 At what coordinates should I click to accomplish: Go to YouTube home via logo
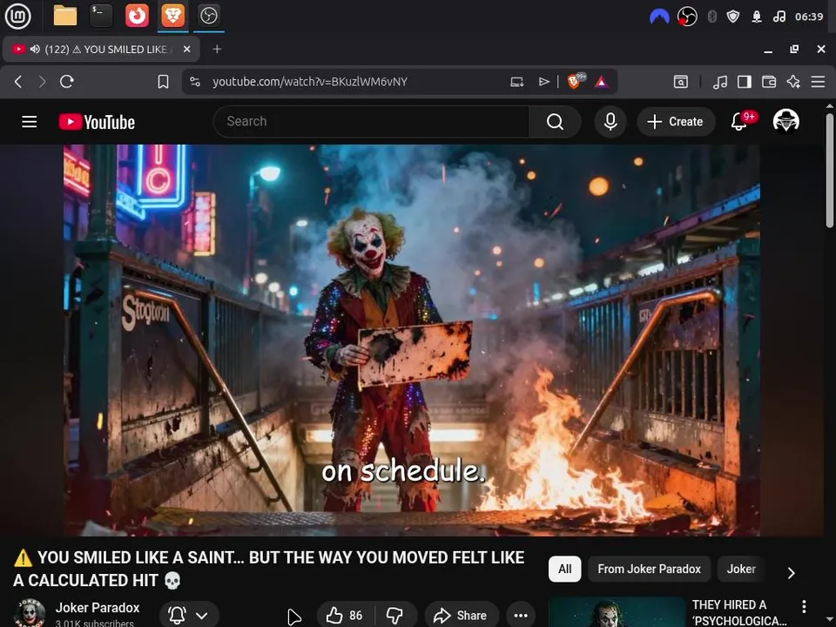point(97,122)
